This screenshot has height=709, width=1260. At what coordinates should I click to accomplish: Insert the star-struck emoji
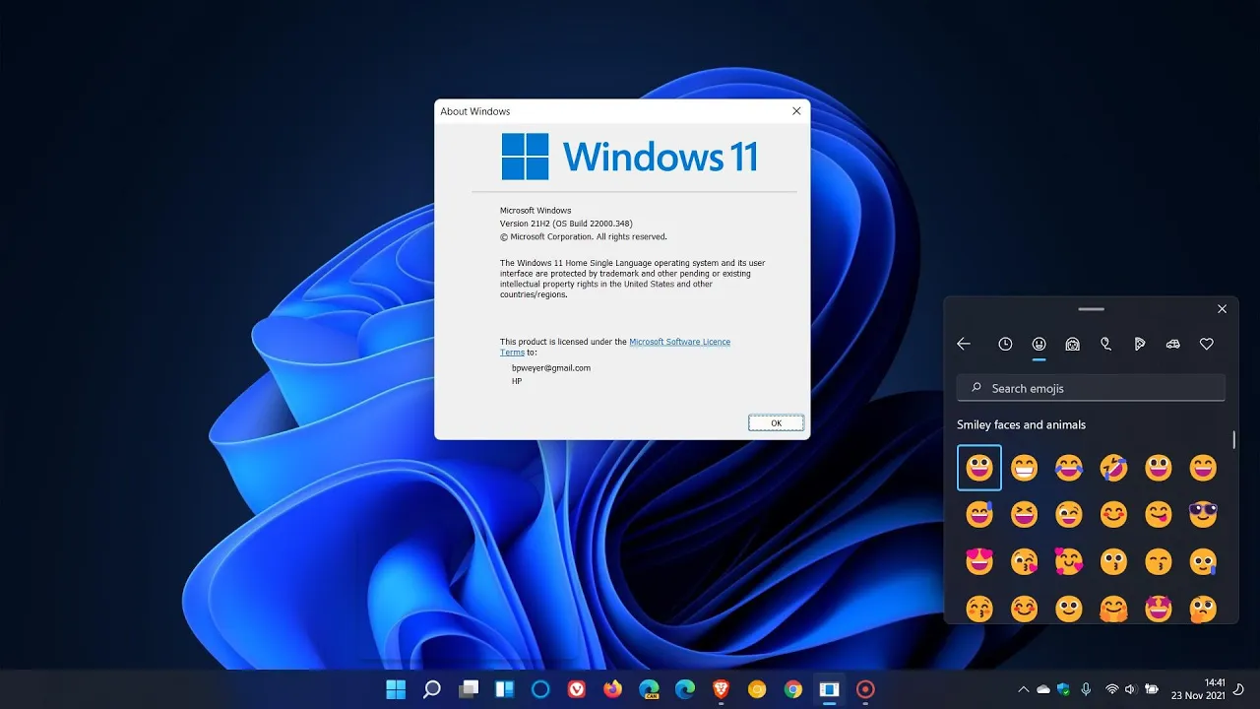tap(1159, 608)
